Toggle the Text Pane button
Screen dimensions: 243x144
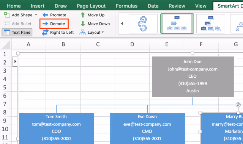[17, 32]
